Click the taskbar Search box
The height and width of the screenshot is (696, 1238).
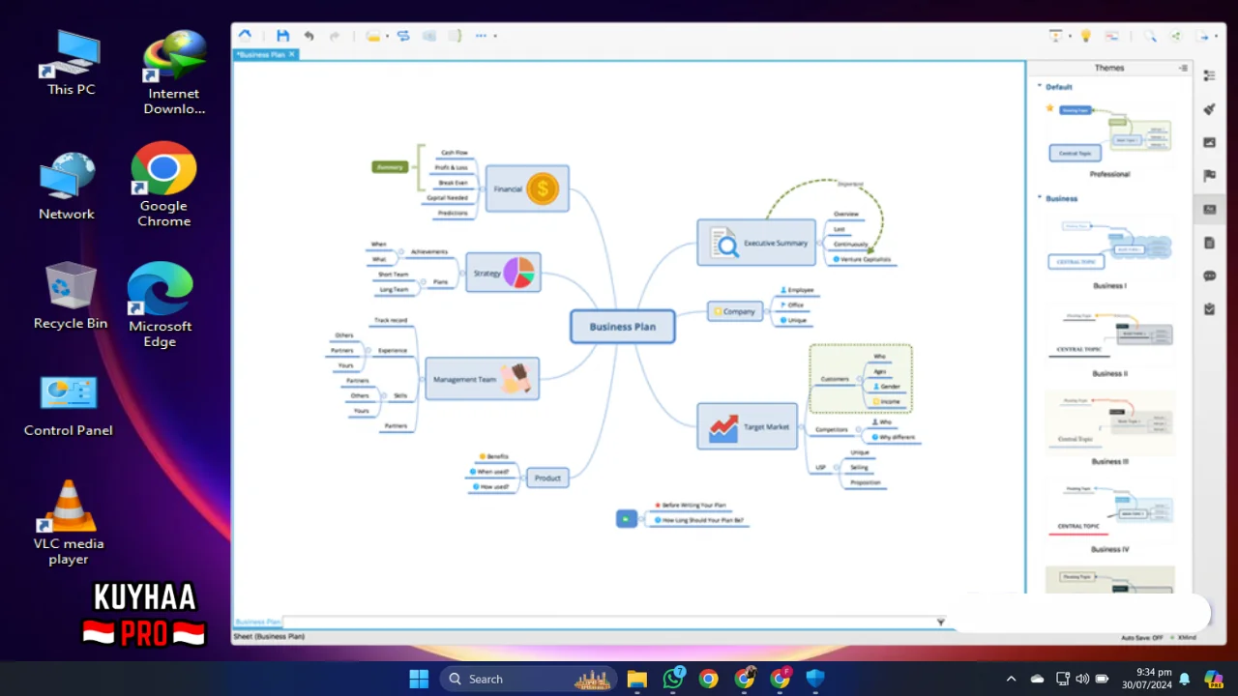[527, 679]
